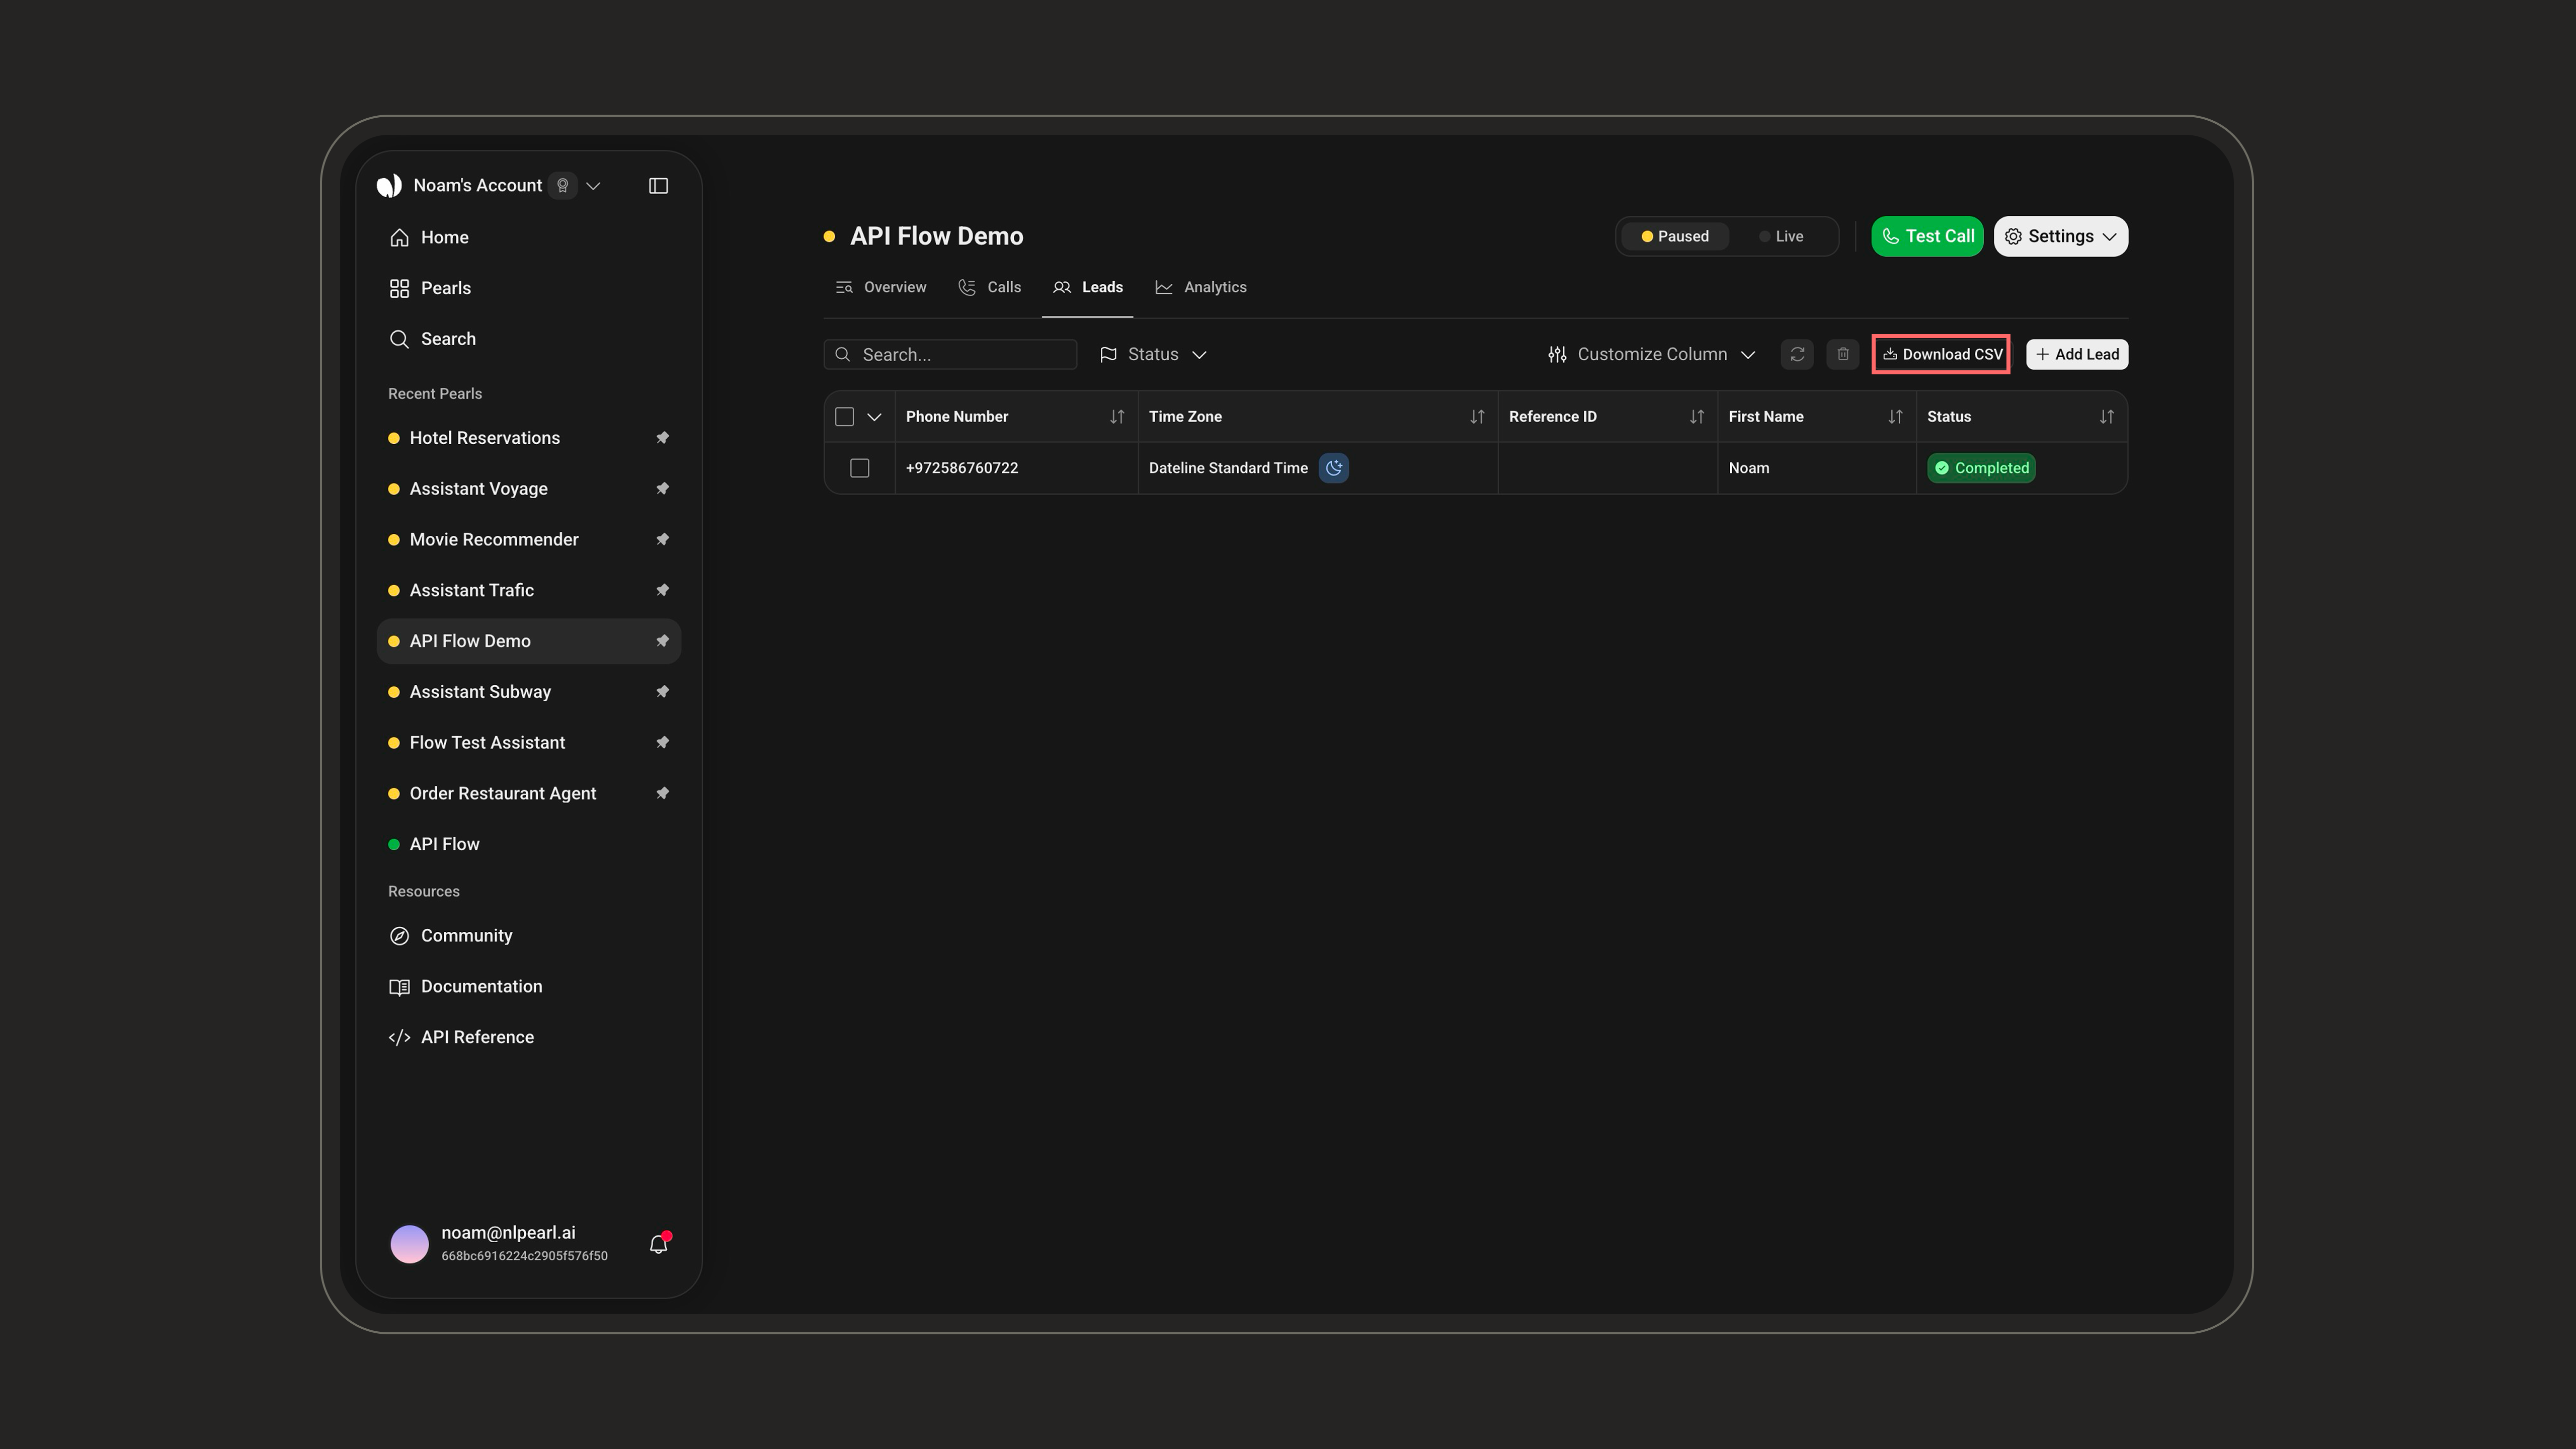Click the Completed status badge
Image resolution: width=2576 pixels, height=1449 pixels.
tap(1981, 468)
